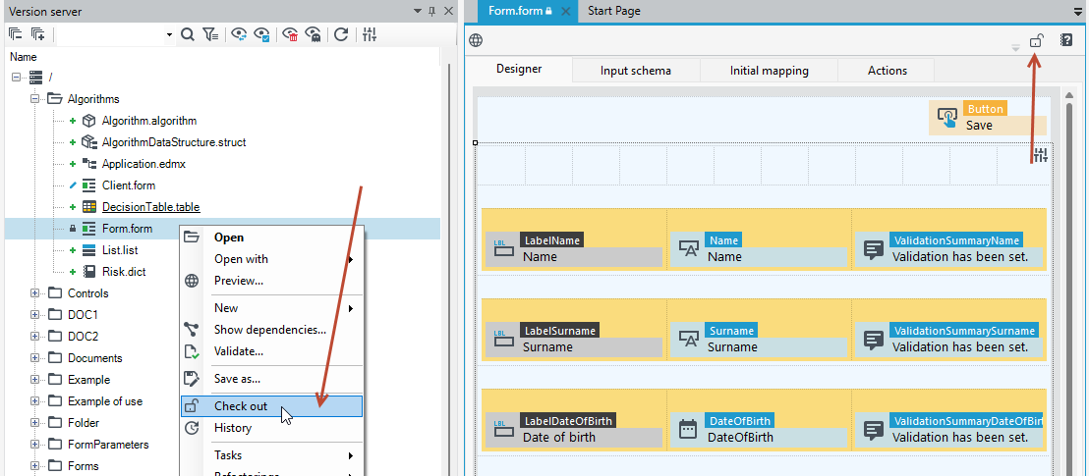Click the globe preview icon in form toolbar
This screenshot has width=1089, height=476.
476,40
